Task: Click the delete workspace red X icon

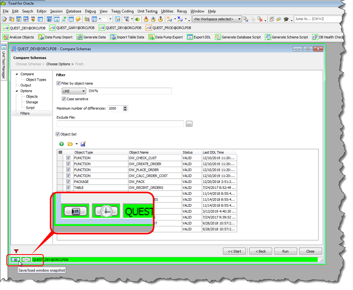Action: click(260, 19)
